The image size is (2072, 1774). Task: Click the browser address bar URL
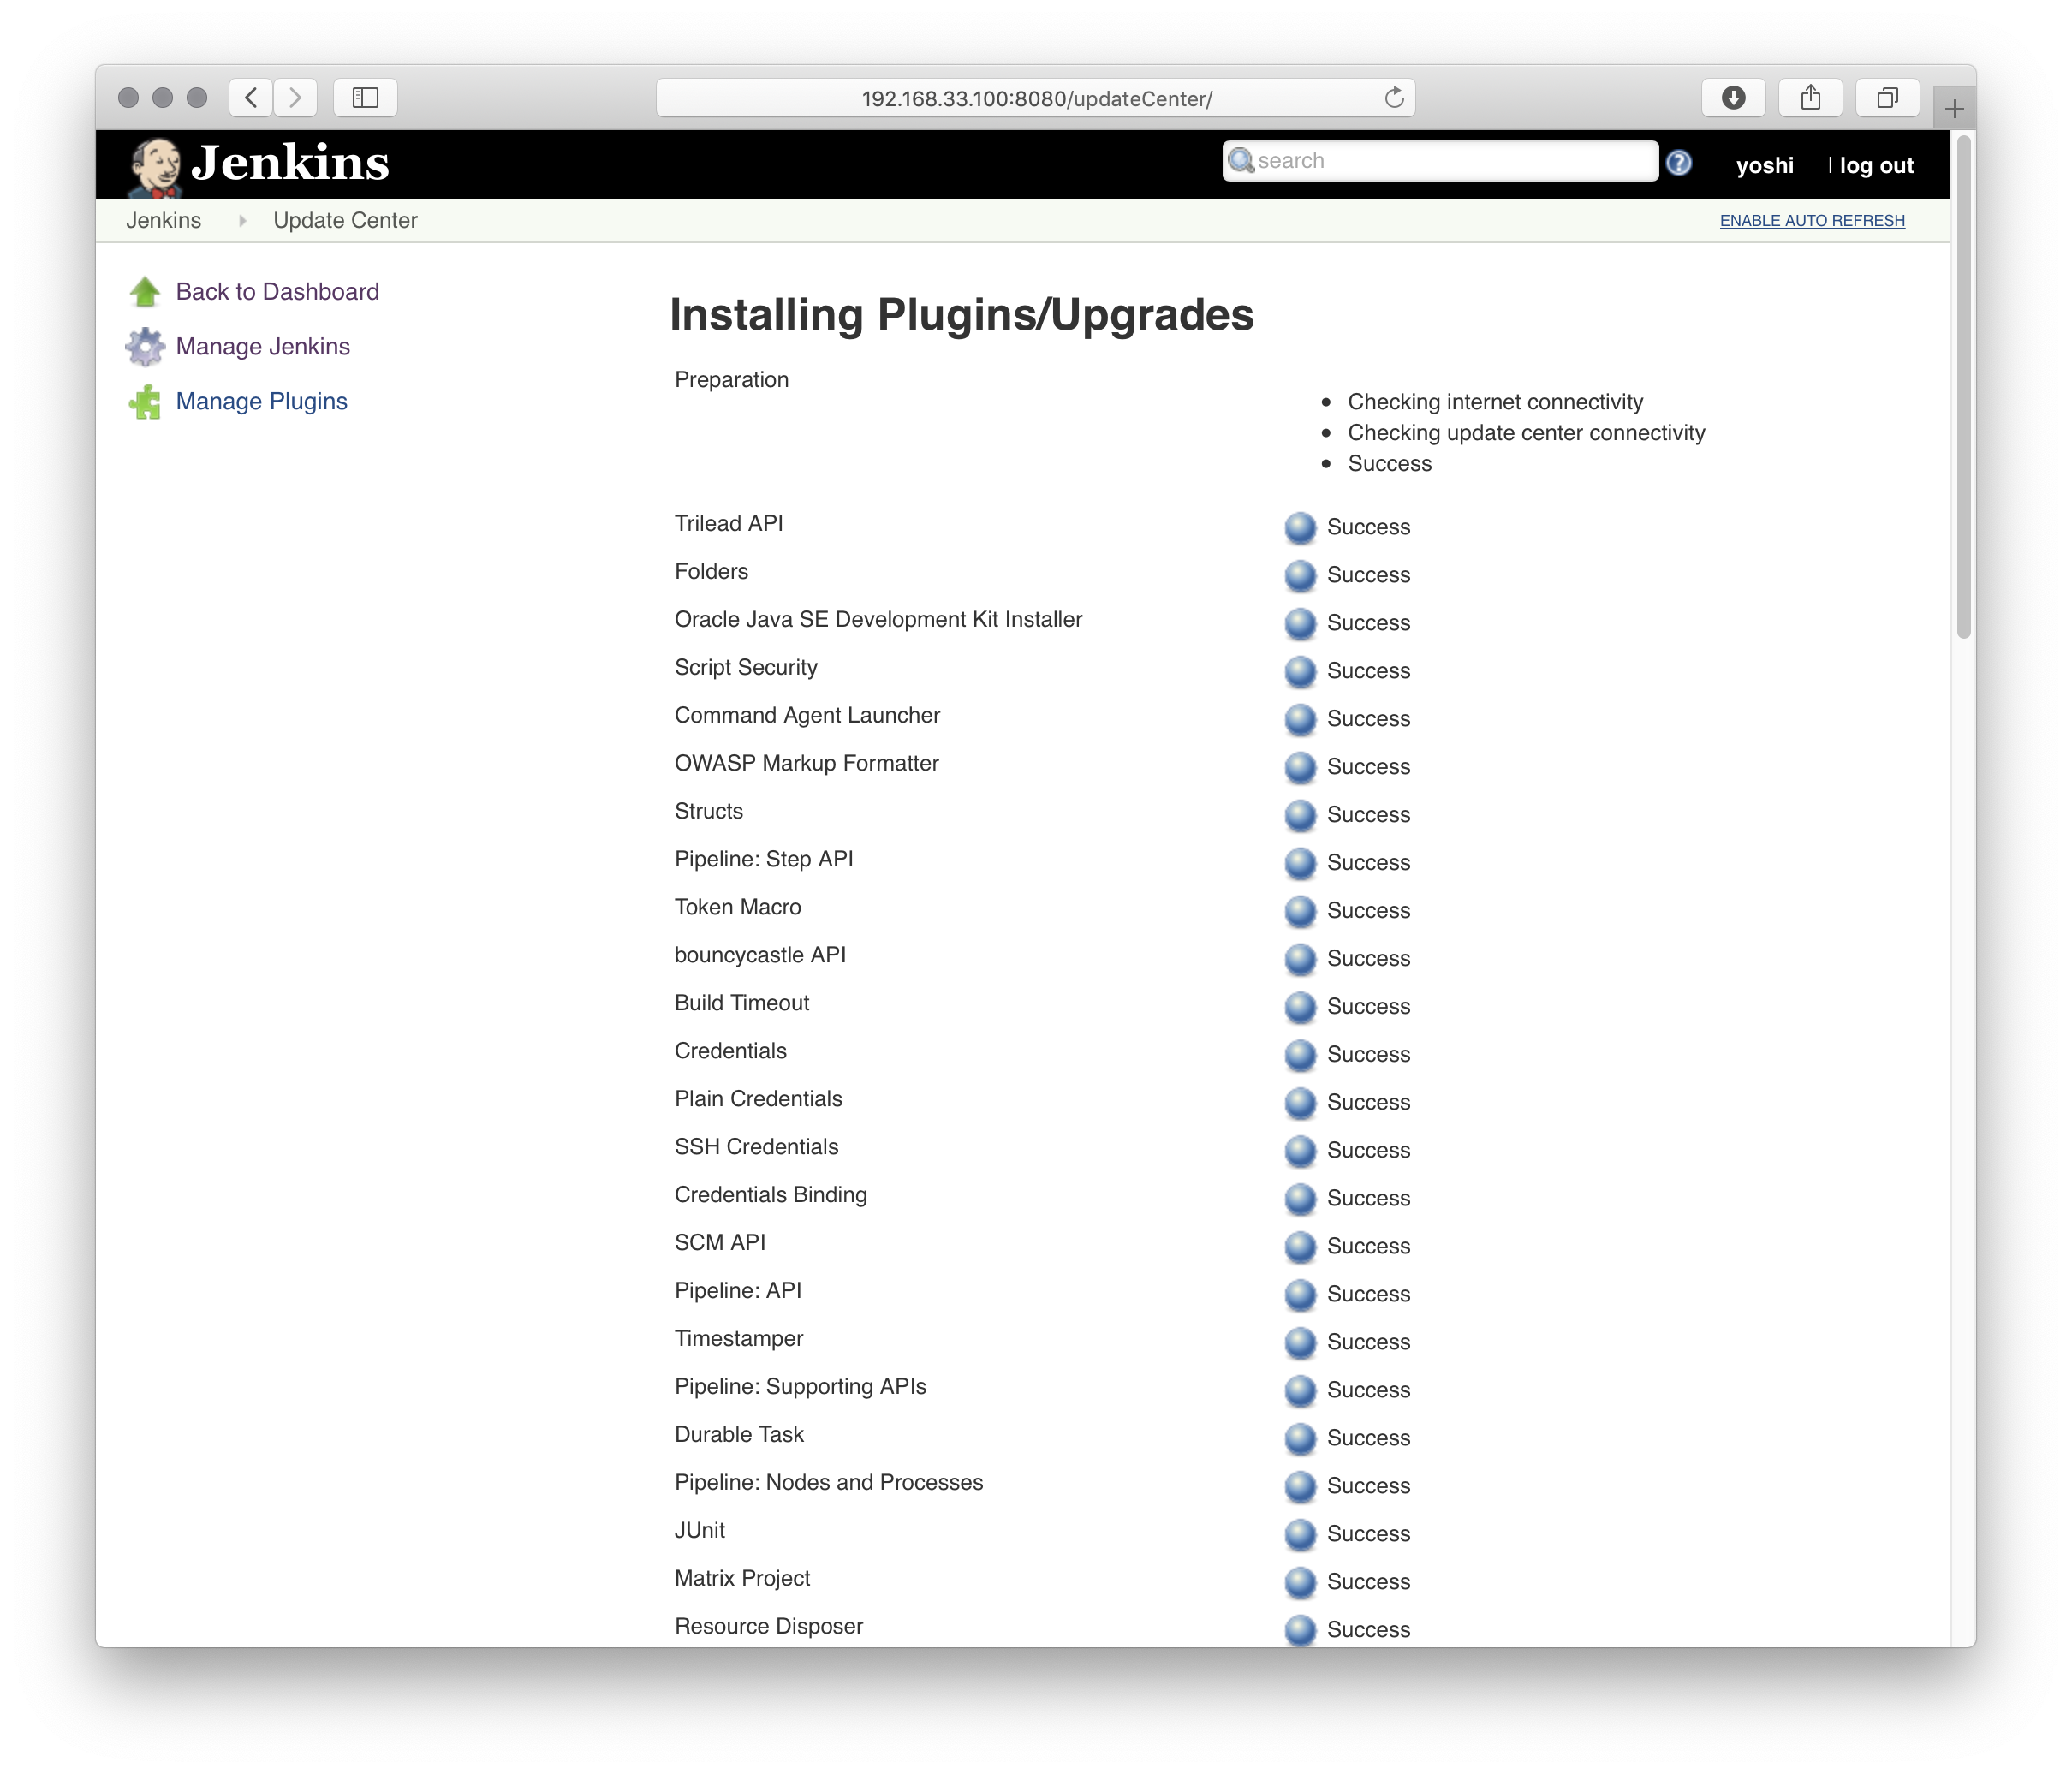coord(1036,99)
